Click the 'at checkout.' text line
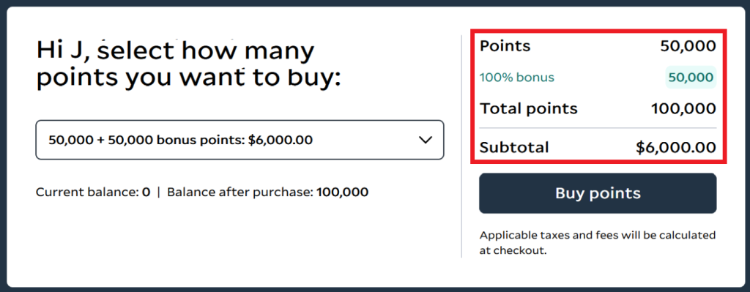The image size is (750, 292). click(x=513, y=250)
